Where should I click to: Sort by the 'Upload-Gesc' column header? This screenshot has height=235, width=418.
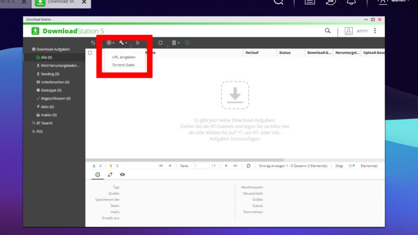pos(373,53)
